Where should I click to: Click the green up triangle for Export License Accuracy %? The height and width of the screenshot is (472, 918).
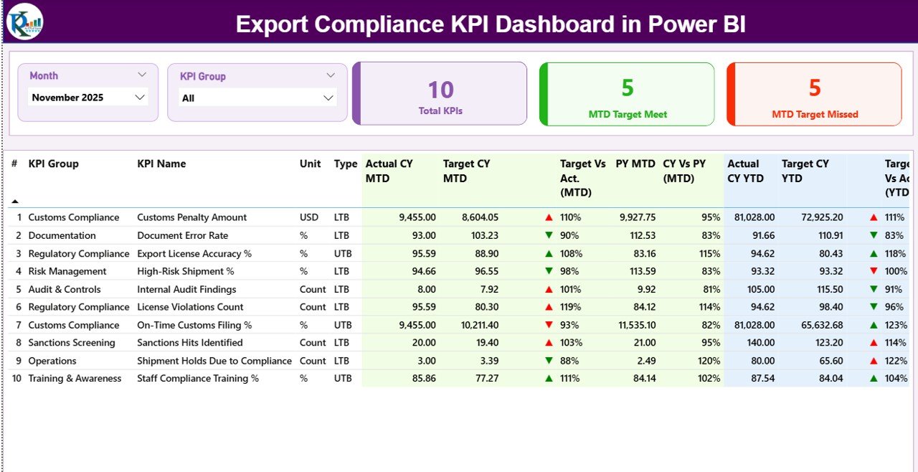549,252
